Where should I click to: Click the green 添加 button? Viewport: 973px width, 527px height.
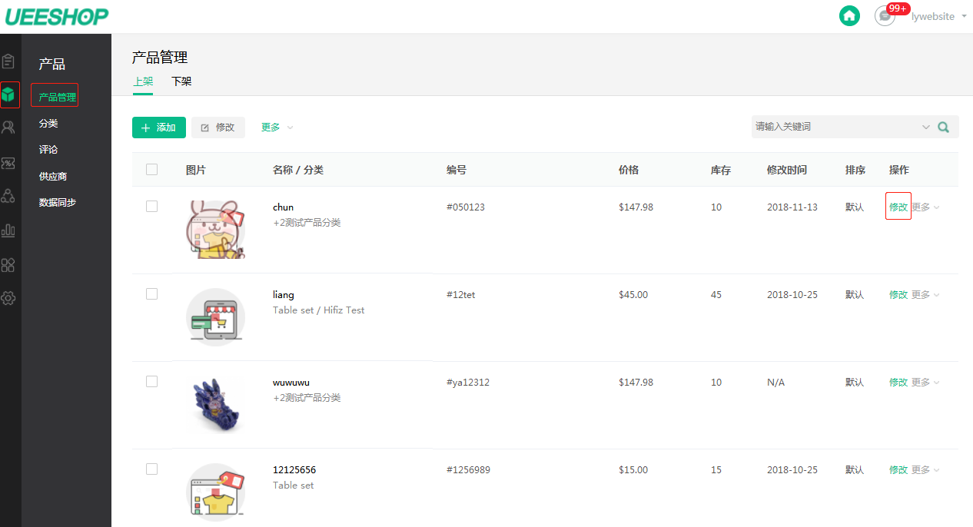[x=159, y=128]
